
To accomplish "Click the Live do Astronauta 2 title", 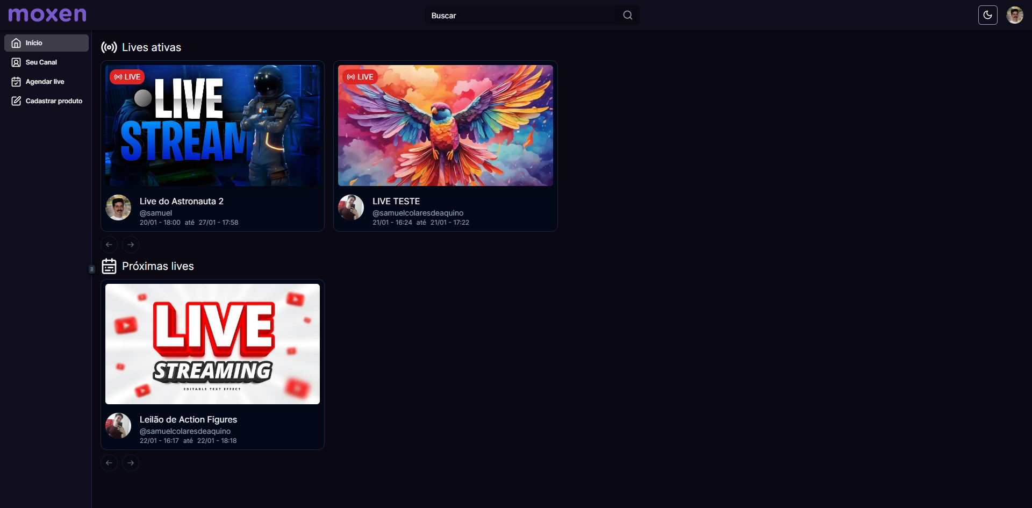I will click(182, 201).
